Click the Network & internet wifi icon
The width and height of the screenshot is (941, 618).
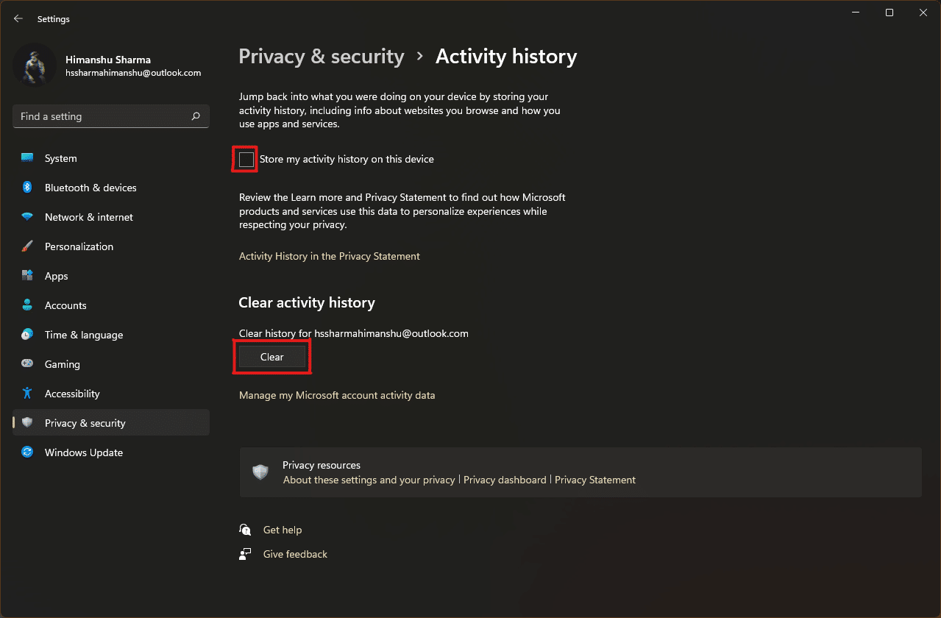[27, 217]
